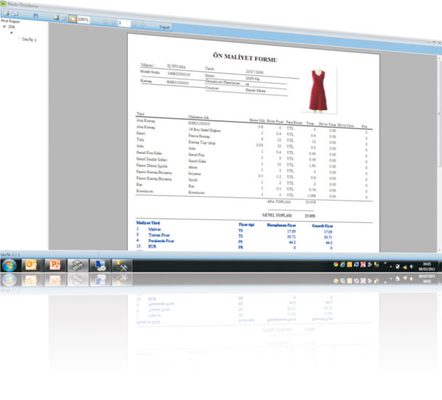
Task: Select the Ana Rapor label in tree panel
Action: click(10, 21)
